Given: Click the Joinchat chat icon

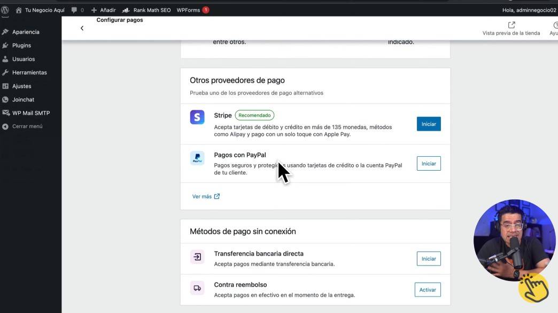Looking at the screenshot, I should click(x=5, y=99).
